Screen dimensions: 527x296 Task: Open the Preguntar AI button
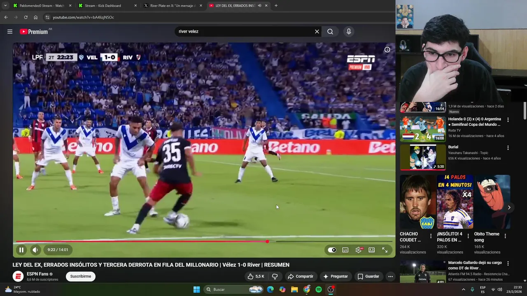336,276
